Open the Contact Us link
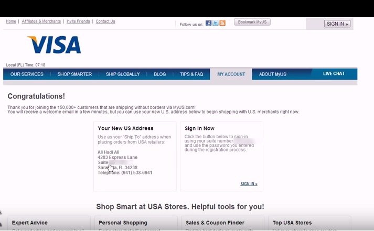This screenshot has height=231, width=374. 105,21
